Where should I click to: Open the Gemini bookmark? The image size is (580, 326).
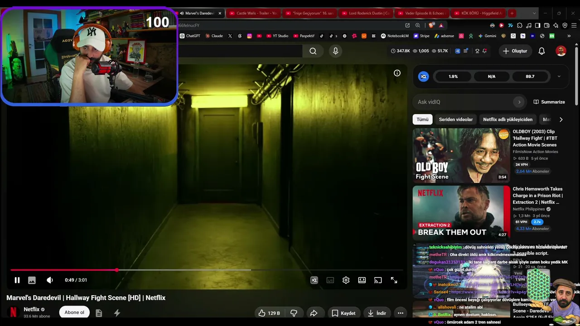(487, 36)
